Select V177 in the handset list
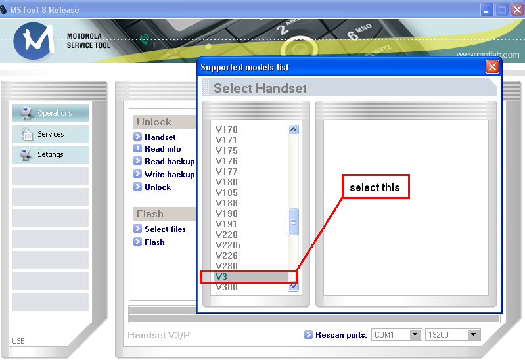The width and height of the screenshot is (525, 360). (x=226, y=171)
